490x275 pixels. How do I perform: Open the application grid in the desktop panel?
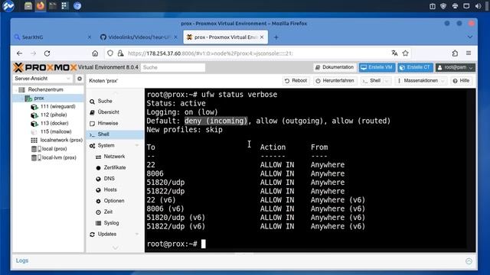64,5
